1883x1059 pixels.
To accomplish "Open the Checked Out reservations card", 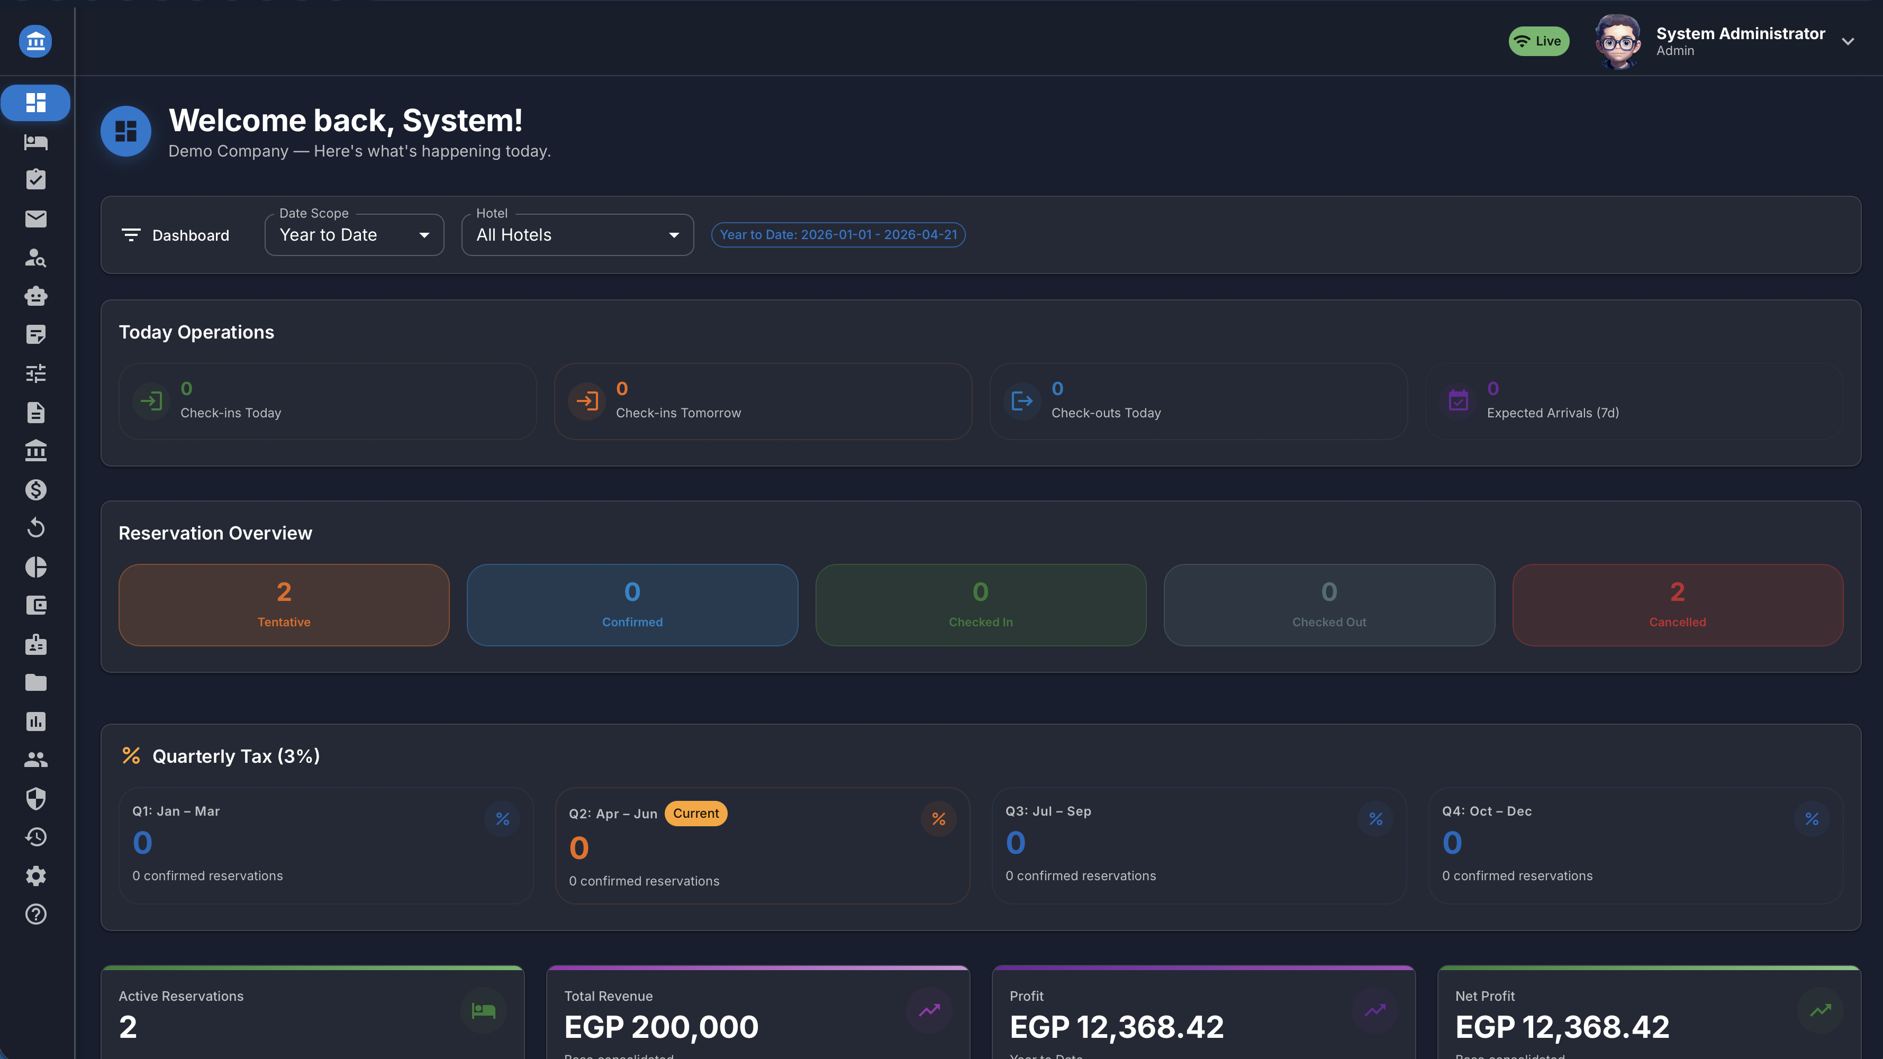I will click(x=1329, y=605).
